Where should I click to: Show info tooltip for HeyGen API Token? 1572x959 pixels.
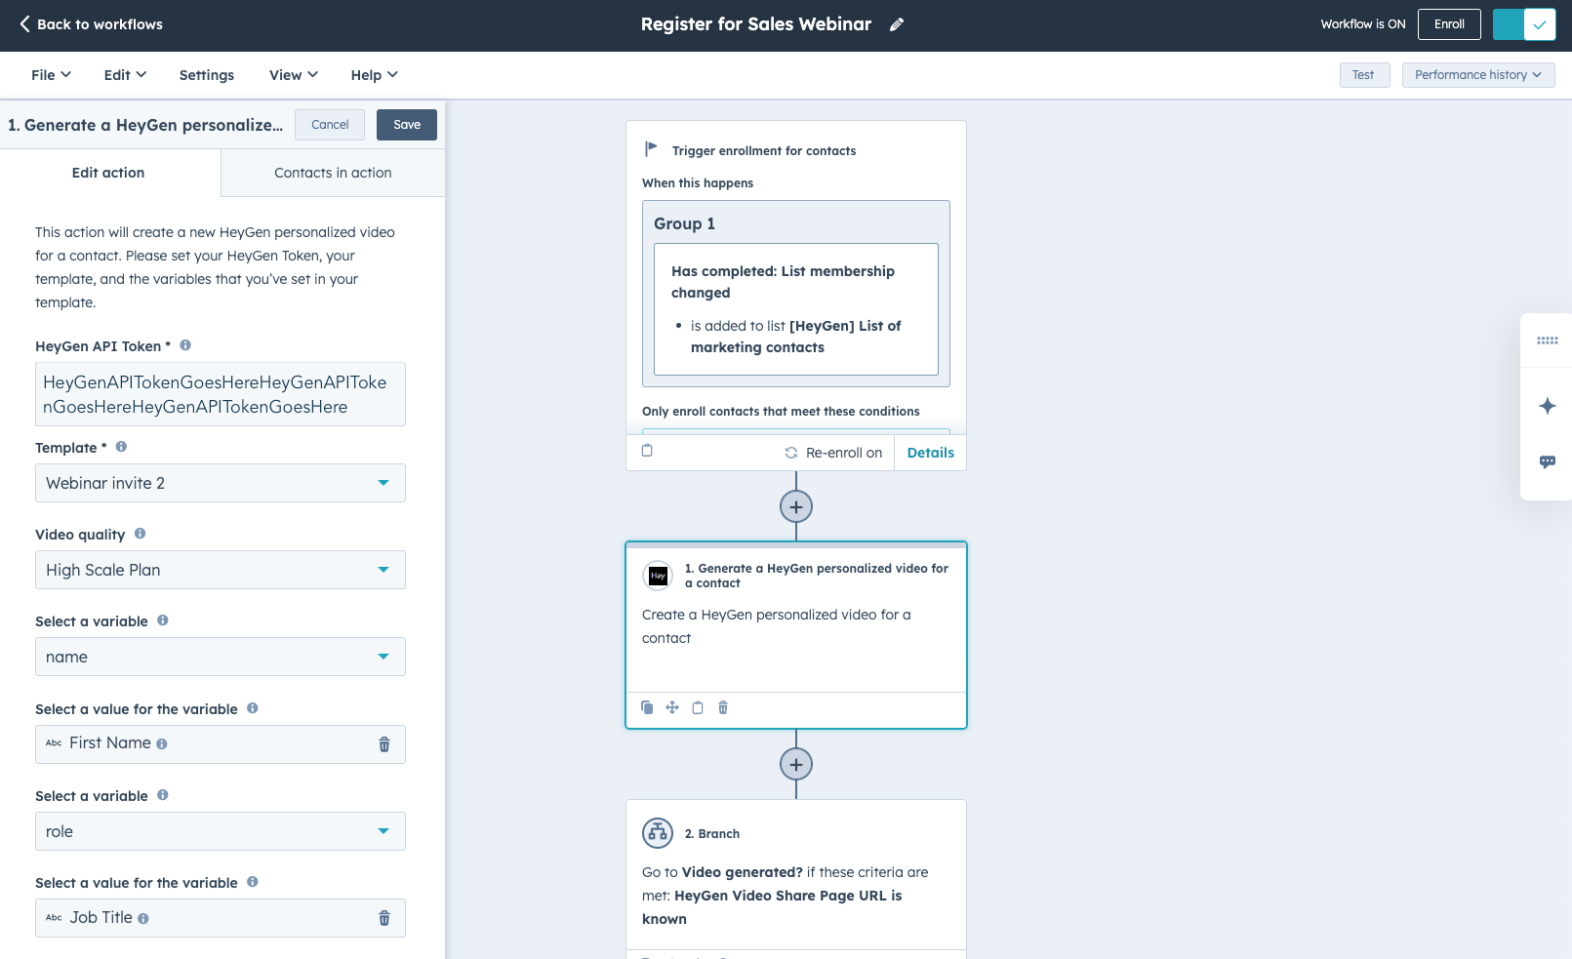click(185, 345)
